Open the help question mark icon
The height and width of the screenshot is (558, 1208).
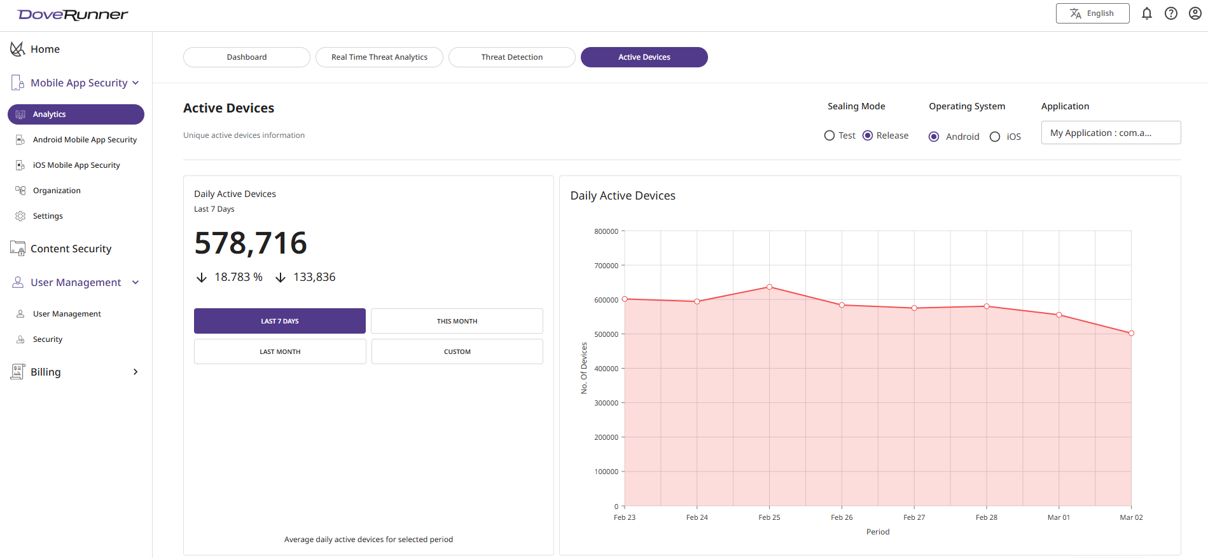pyautogui.click(x=1170, y=13)
